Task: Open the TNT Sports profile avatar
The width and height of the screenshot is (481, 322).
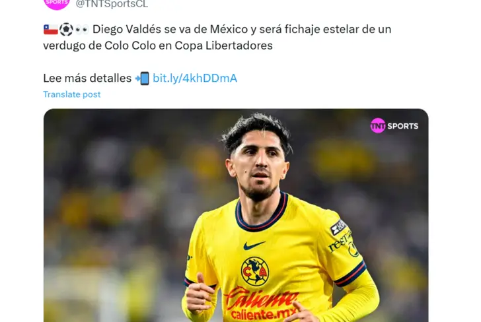Action: (x=57, y=3)
